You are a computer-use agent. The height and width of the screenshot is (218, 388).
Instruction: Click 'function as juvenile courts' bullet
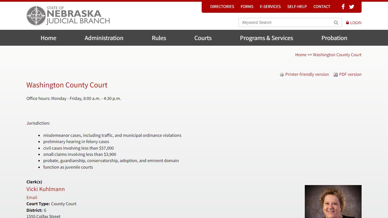(x=68, y=167)
